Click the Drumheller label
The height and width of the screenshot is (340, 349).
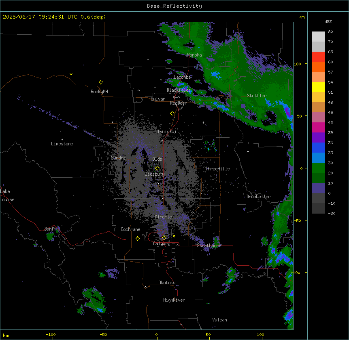pos(258,197)
